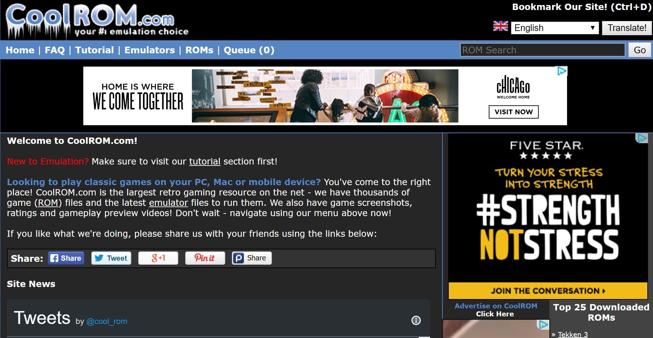Screen dimensions: 653x338
Task: Click the CoolROM.com logo
Action: coord(97,21)
